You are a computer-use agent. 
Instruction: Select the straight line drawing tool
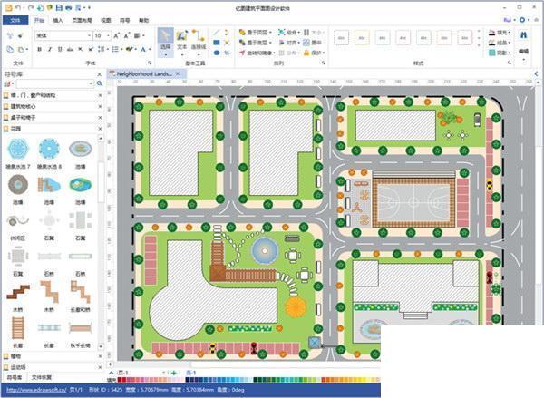point(217,33)
